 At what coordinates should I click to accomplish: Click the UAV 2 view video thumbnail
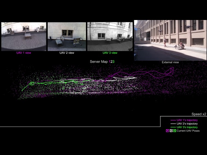67,36
